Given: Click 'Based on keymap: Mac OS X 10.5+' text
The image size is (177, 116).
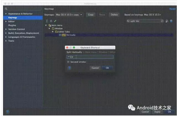Looking at the screenshot, I should [x=142, y=15].
